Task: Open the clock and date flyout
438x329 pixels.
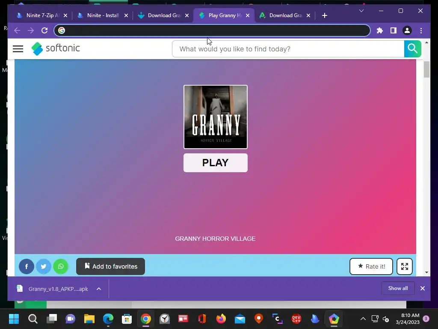Action: pyautogui.click(x=408, y=319)
